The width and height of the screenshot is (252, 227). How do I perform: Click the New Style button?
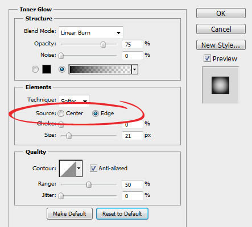coord(221,45)
